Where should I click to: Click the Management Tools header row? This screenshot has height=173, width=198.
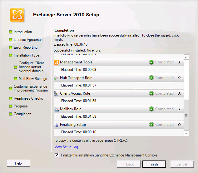pyautogui.click(x=119, y=62)
